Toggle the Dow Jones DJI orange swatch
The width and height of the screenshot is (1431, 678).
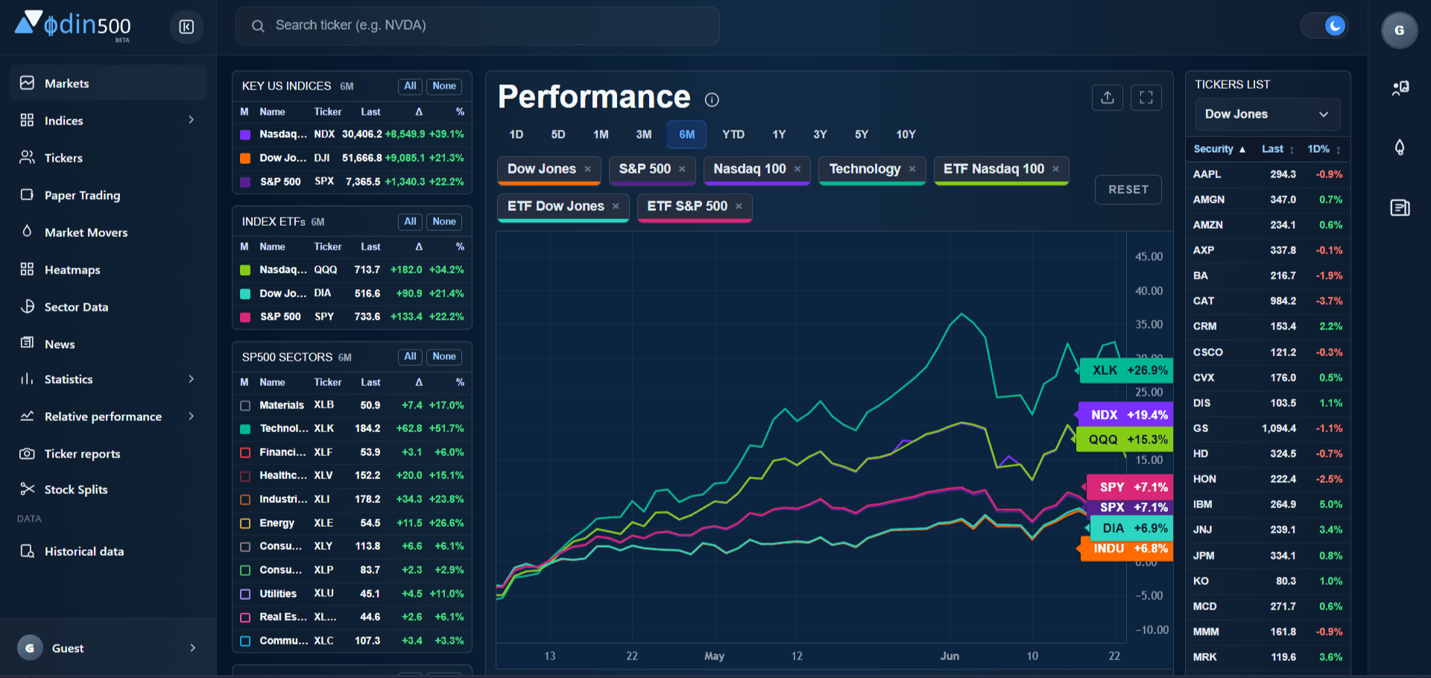244,158
